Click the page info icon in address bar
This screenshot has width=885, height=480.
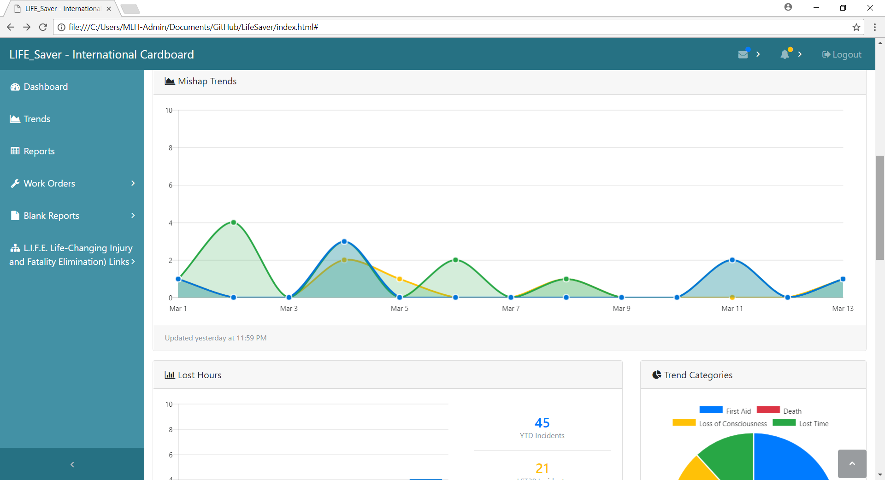(x=61, y=27)
